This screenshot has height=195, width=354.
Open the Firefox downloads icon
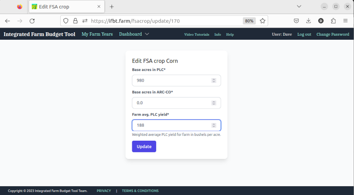click(308, 21)
